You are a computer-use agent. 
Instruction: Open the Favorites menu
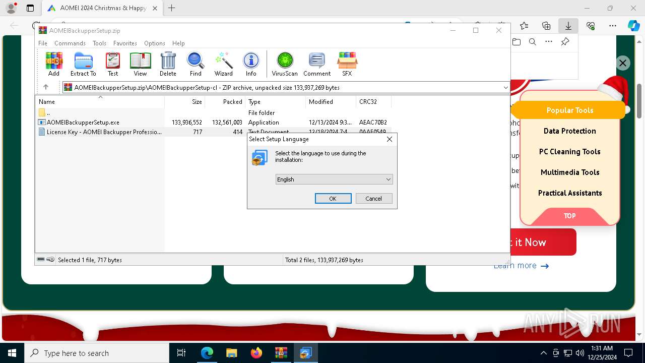(125, 43)
